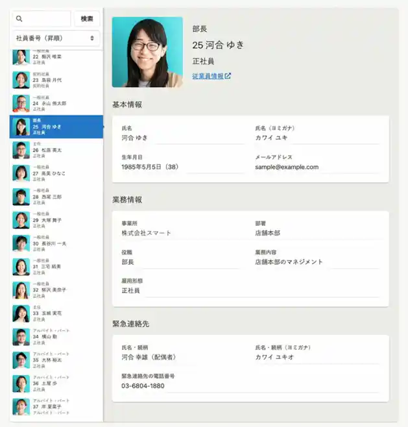Viewport: 408px width, 427px height.
Task: Select highlighted row 25 河合 ゆき
Action: tap(56, 127)
